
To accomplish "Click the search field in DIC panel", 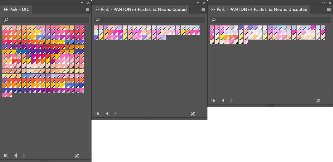I will click(46, 20).
